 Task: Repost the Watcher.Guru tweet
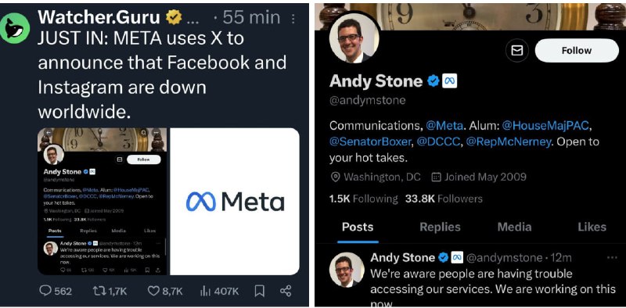(x=109, y=292)
